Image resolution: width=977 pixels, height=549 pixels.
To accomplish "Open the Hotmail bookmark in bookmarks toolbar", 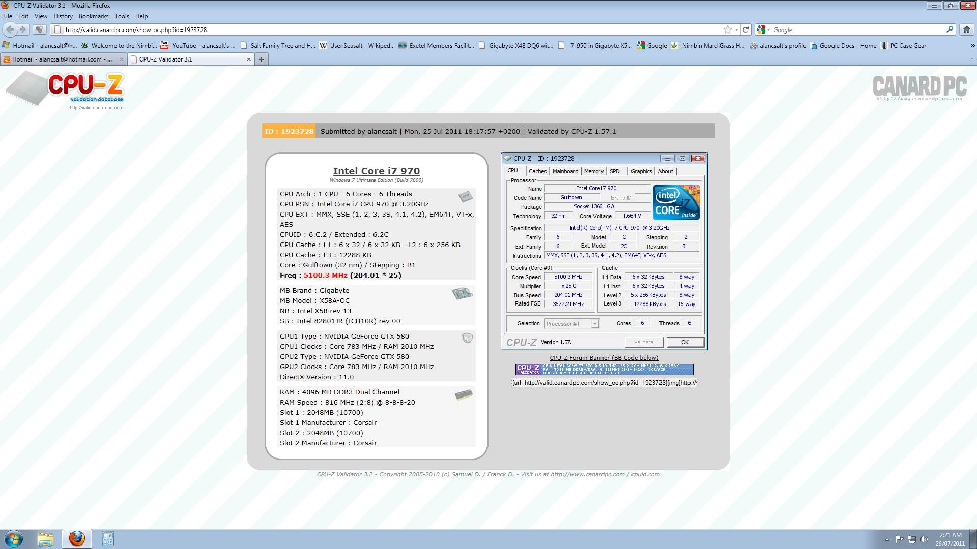I will point(40,45).
